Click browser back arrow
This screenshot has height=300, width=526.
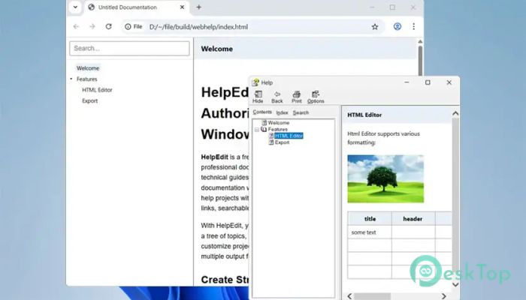point(76,26)
